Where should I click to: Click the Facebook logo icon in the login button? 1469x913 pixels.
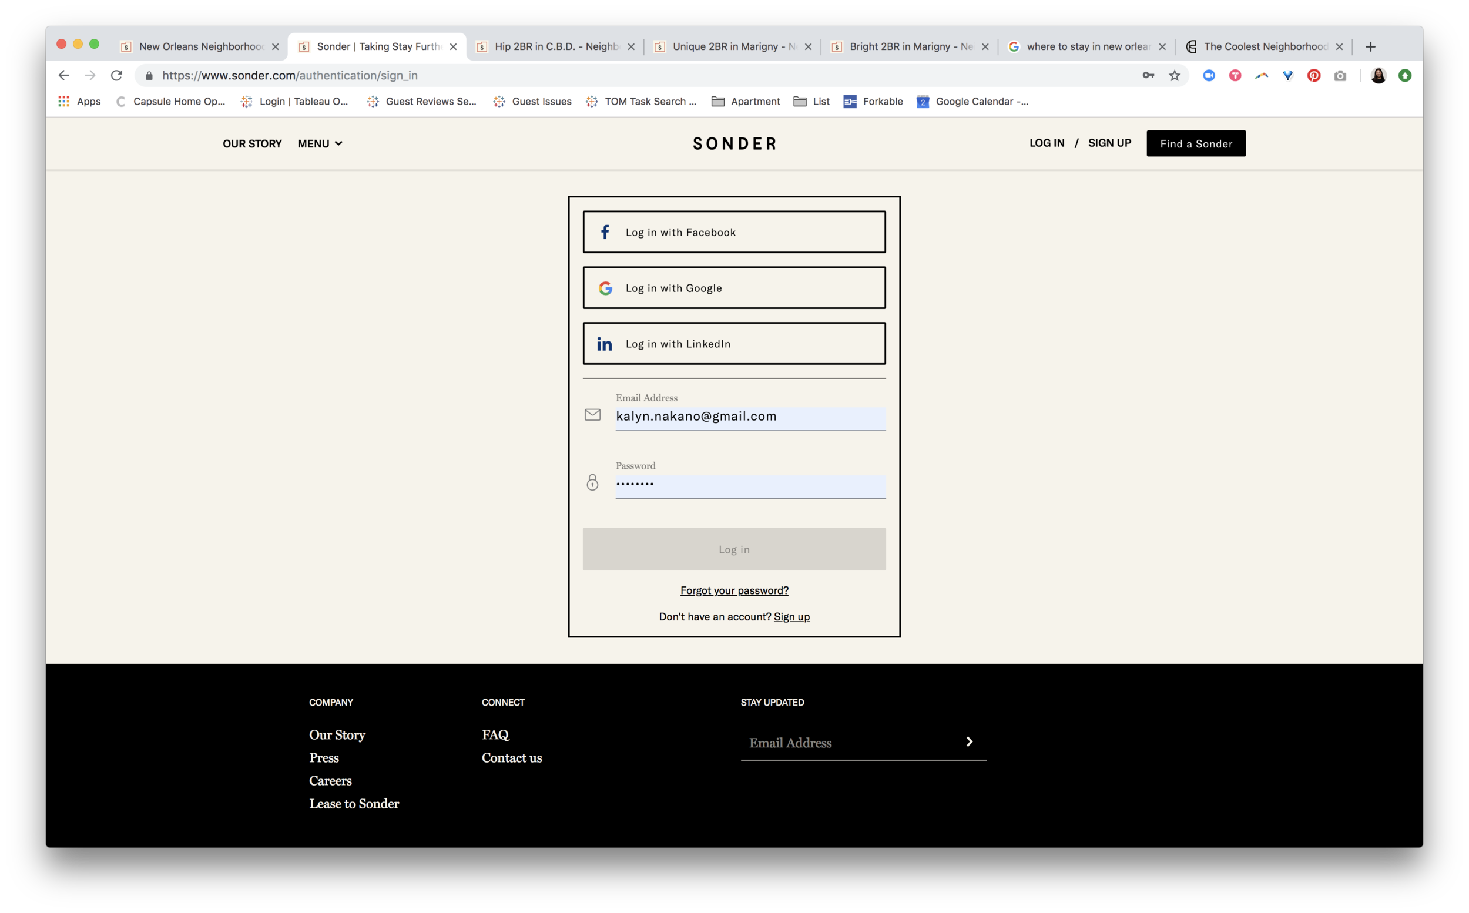[605, 232]
